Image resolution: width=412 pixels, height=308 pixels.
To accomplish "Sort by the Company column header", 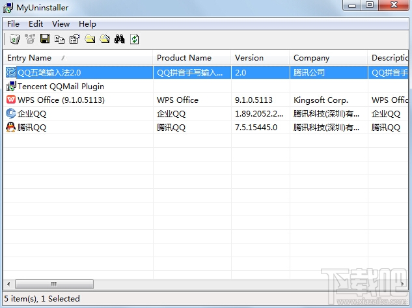I will pyautogui.click(x=329, y=58).
